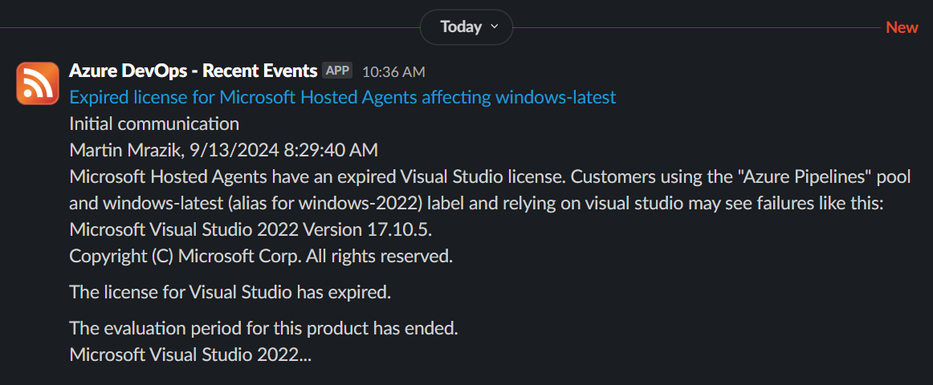Click the orange RSS feed avatar icon
This screenshot has width=933, height=385.
38,83
